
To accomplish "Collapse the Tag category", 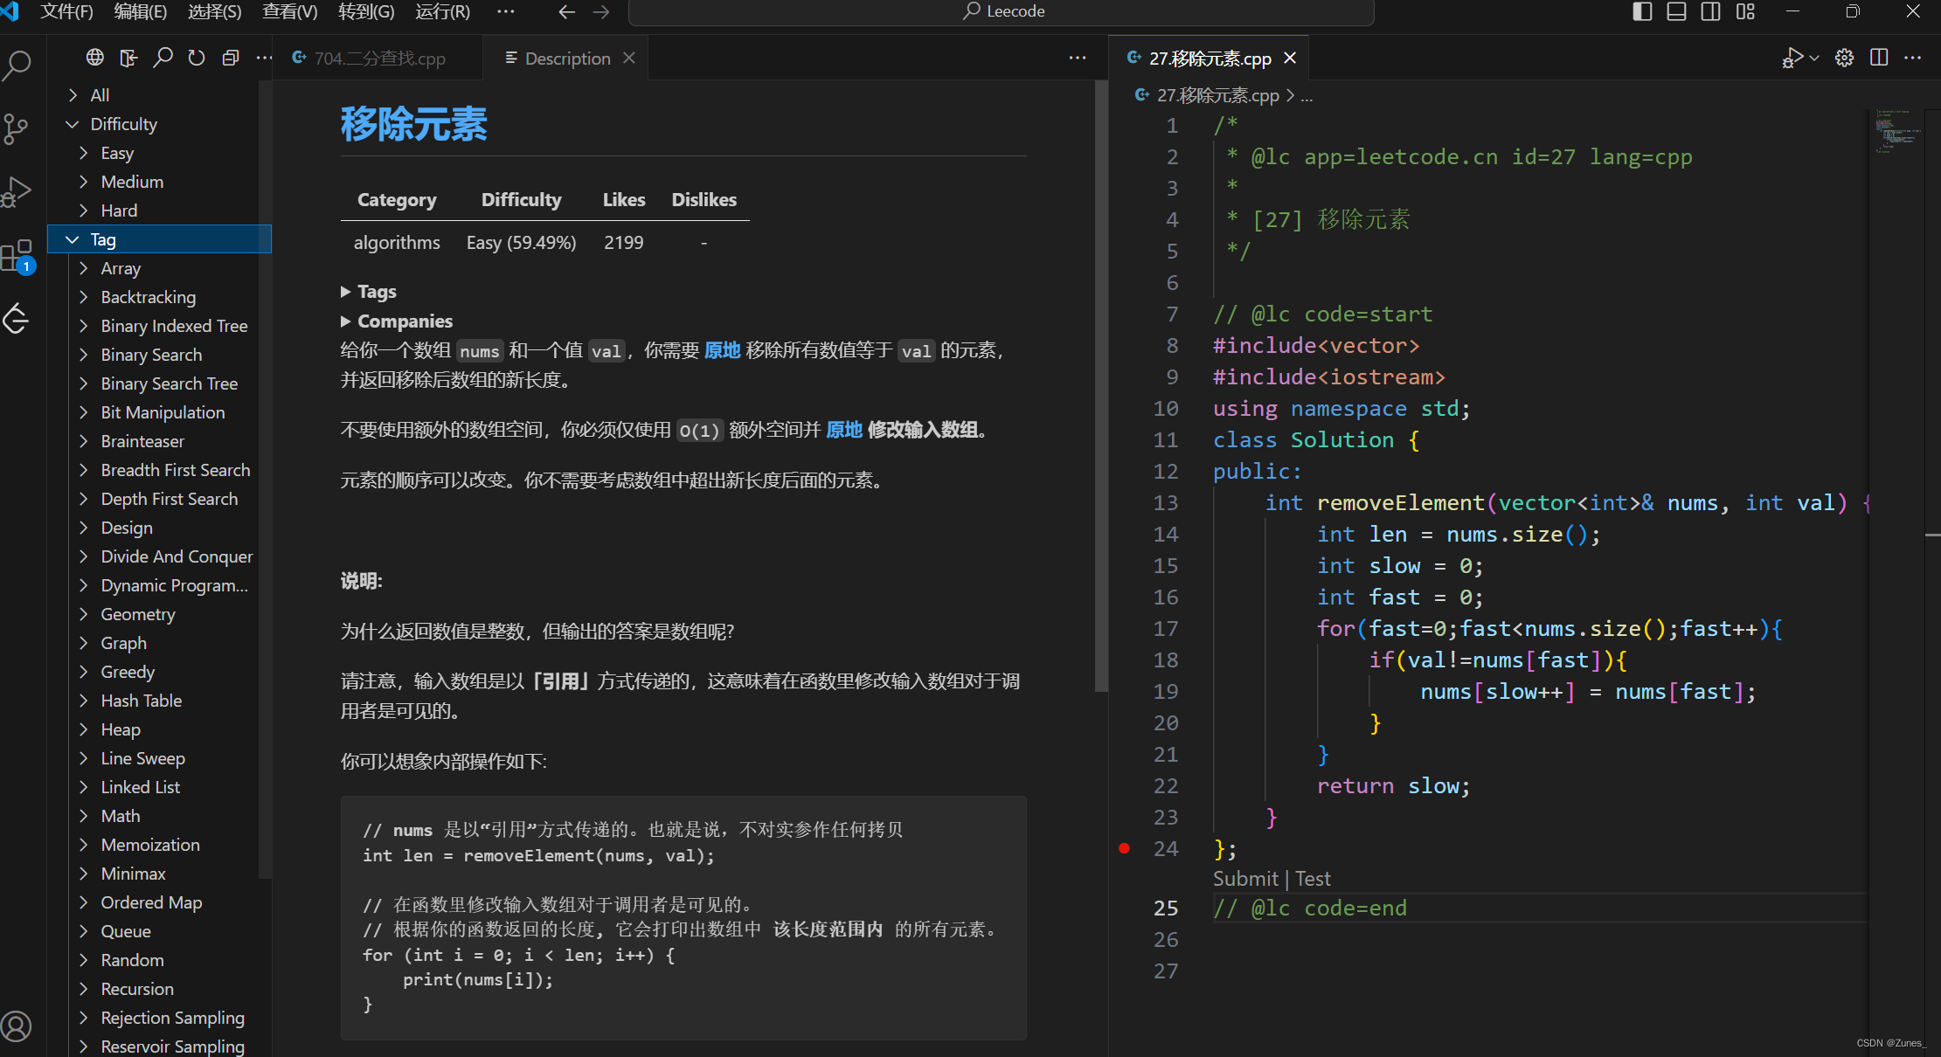I will click(x=160, y=239).
